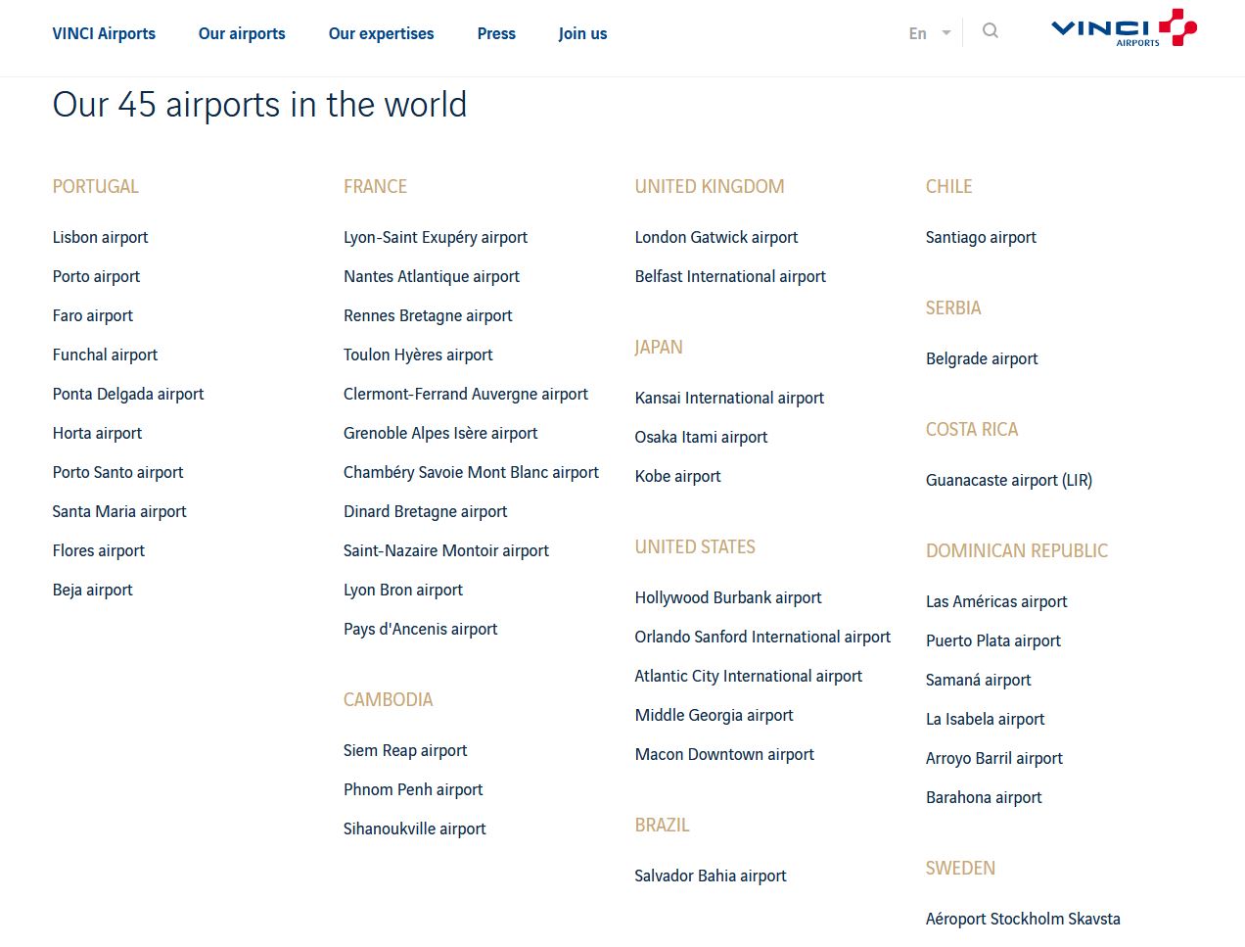Screen dimensions: 1245x947
Task: Open Hollywood Burbank airport link
Action: coord(728,597)
